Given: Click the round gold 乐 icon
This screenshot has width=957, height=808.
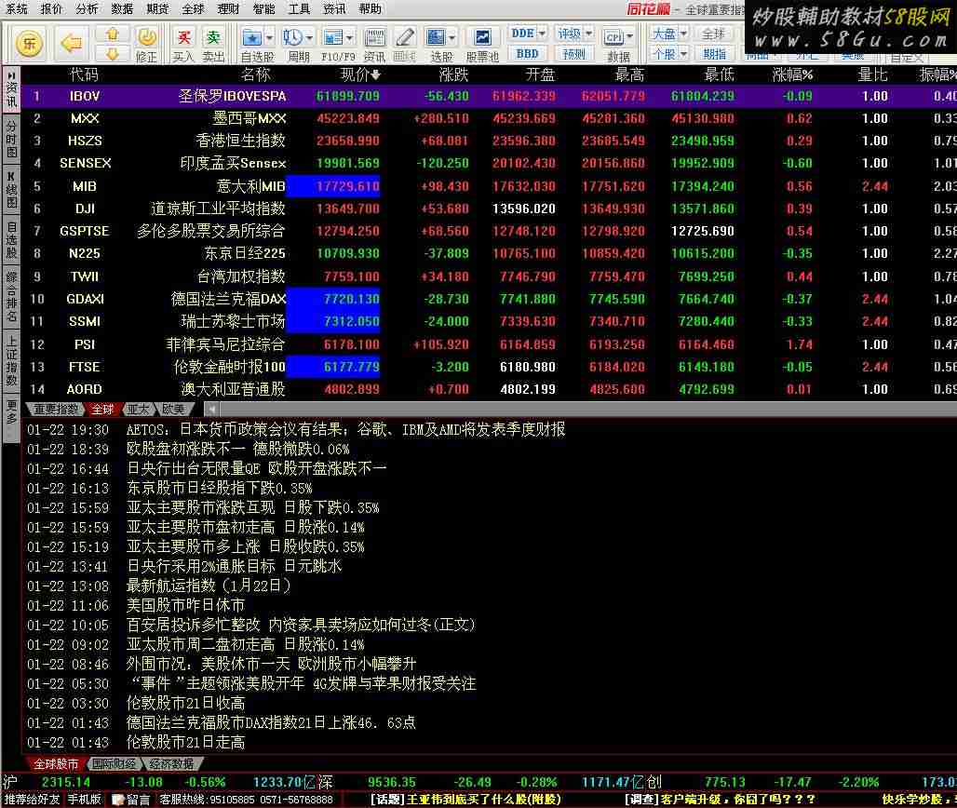Looking at the screenshot, I should 29,44.
